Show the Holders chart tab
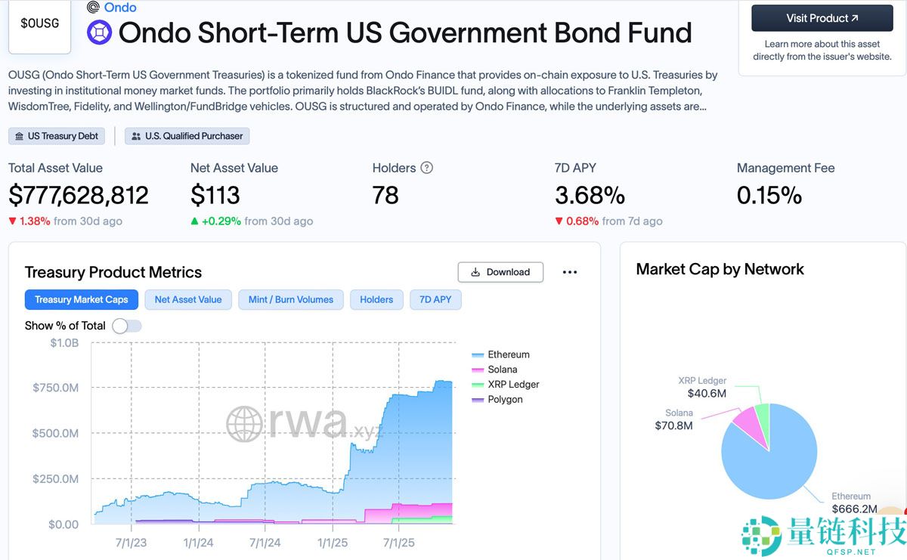907x560 pixels. click(376, 299)
